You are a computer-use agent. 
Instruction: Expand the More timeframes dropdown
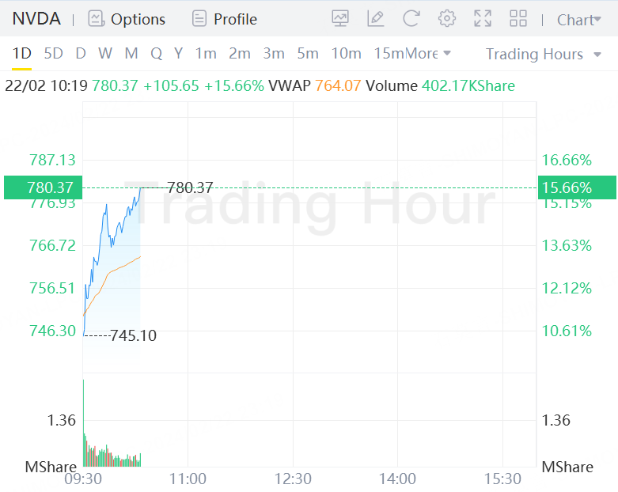coord(428,54)
